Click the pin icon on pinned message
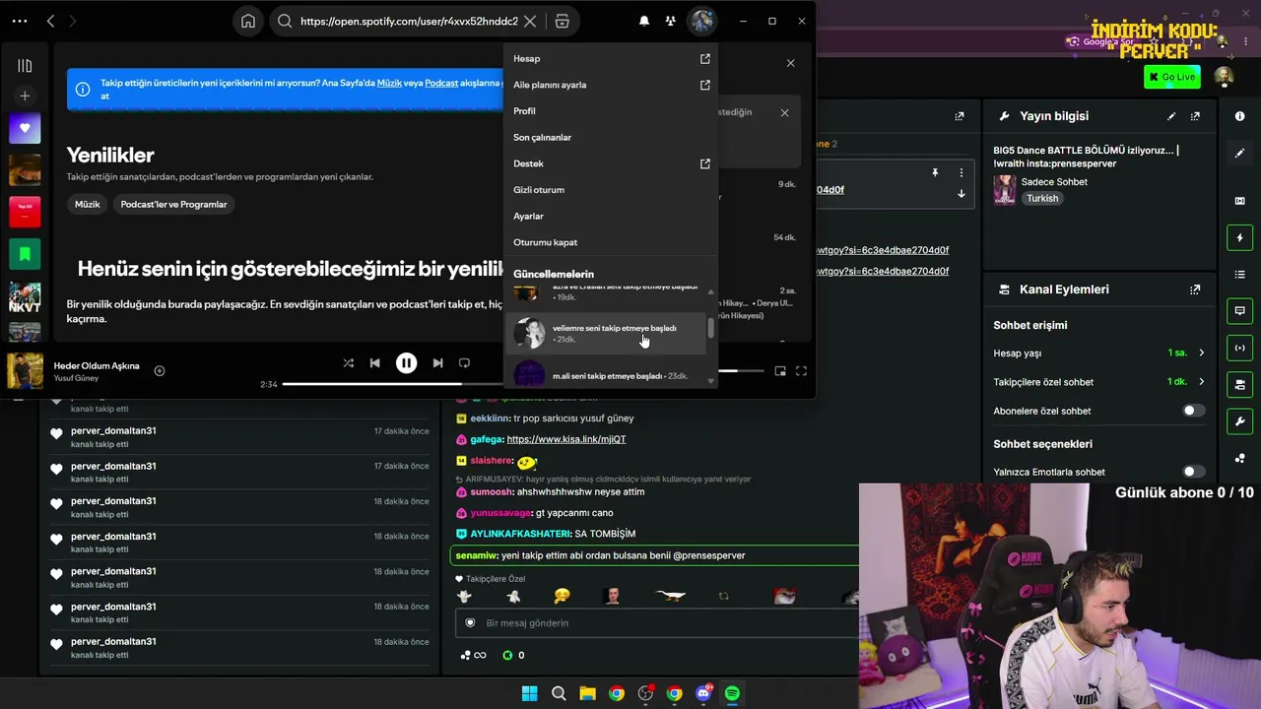Image resolution: width=1261 pixels, height=709 pixels. point(935,172)
